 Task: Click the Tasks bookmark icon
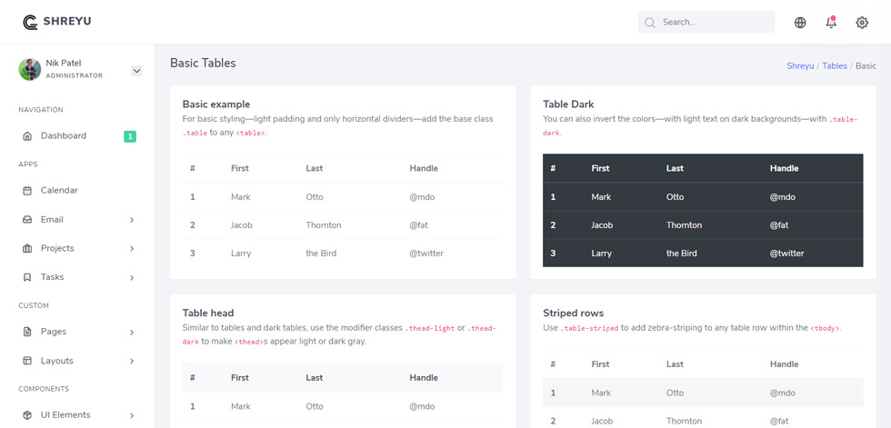[x=27, y=277]
